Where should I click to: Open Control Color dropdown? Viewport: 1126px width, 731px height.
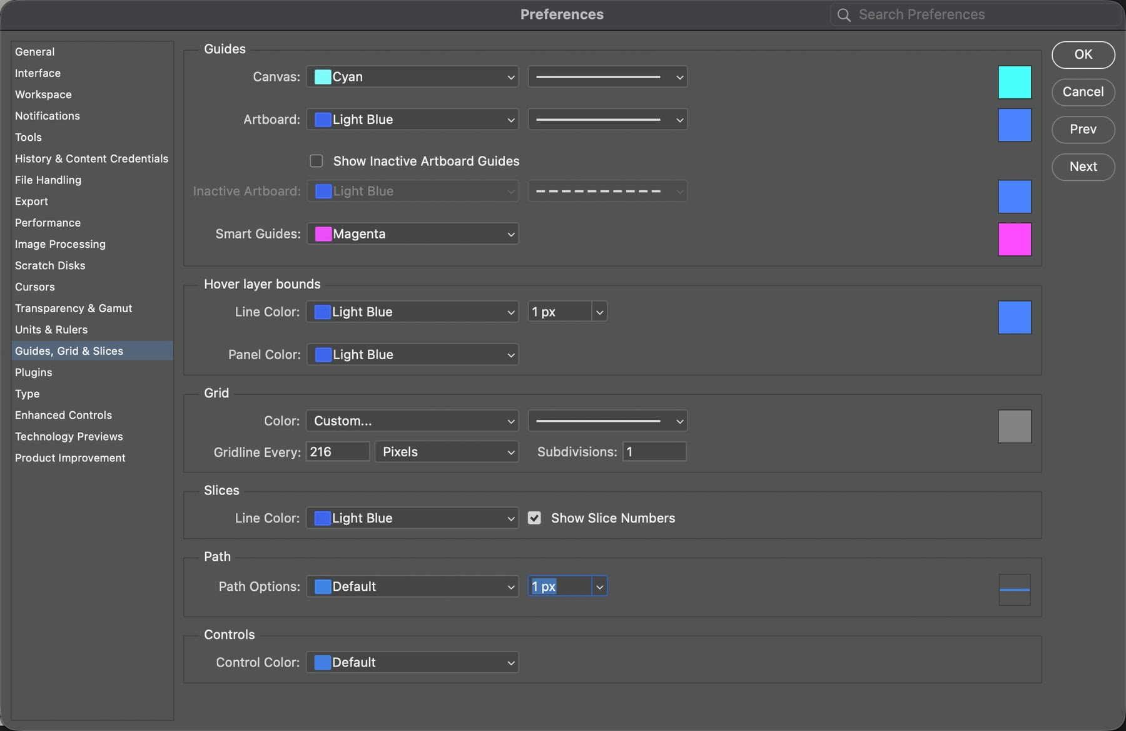412,663
